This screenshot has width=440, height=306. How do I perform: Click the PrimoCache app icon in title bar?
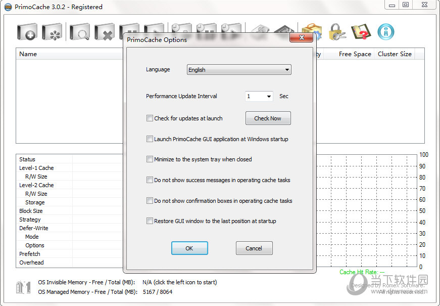[8, 7]
